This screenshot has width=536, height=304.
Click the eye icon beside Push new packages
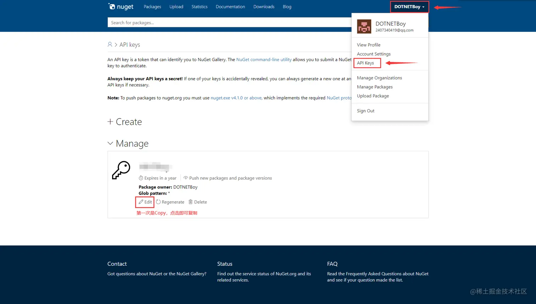click(185, 178)
